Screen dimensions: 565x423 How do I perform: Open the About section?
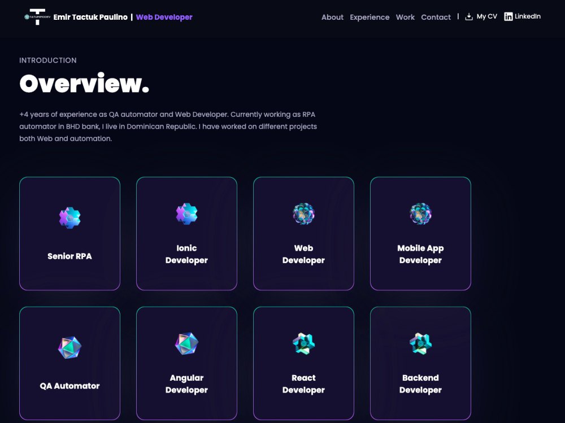pos(332,18)
